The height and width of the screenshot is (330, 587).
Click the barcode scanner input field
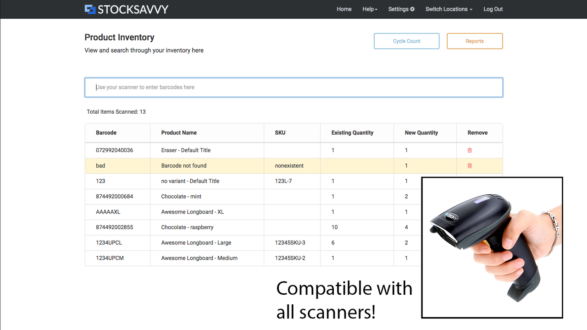tap(293, 87)
